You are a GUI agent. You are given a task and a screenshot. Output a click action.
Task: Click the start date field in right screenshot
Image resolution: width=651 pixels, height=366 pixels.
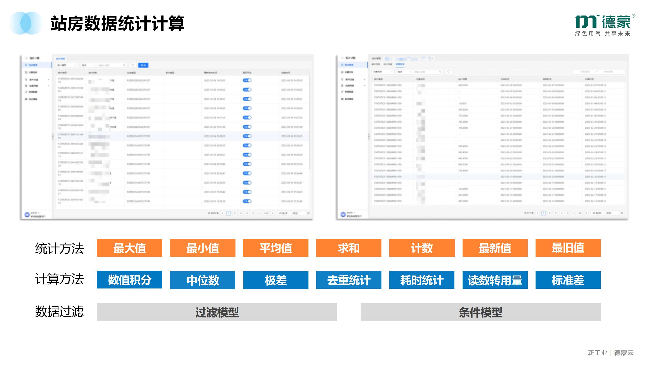click(x=585, y=72)
